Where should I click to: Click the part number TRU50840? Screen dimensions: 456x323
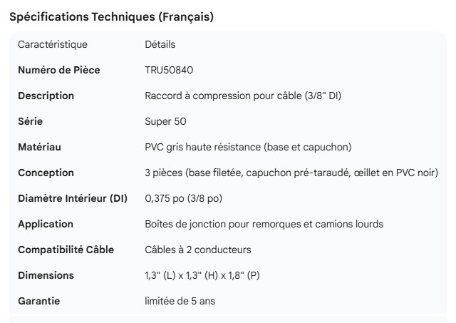click(169, 70)
